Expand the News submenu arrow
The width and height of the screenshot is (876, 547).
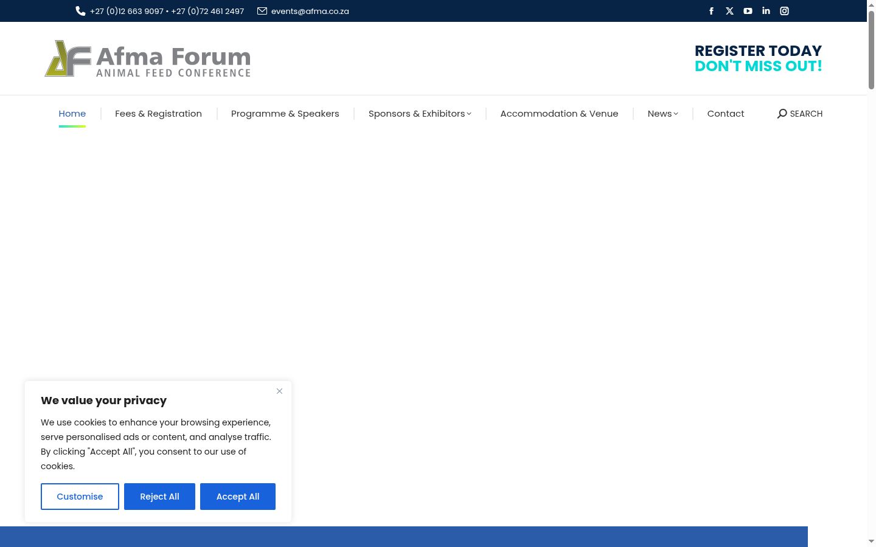click(x=675, y=114)
